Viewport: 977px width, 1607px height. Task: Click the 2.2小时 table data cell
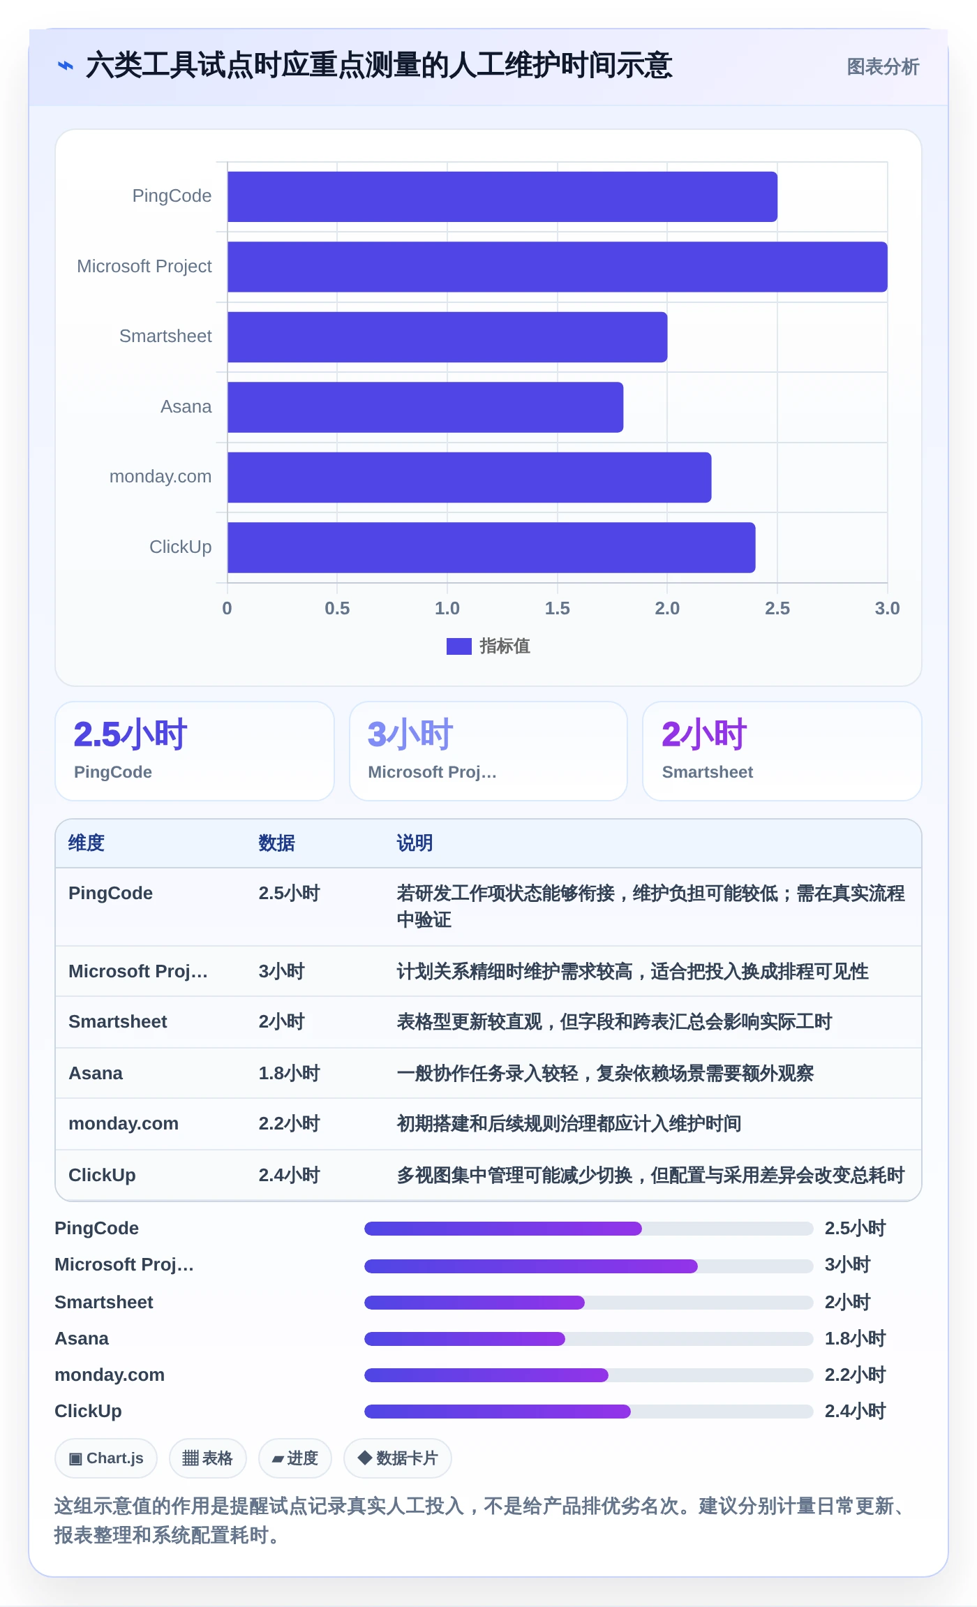pyautogui.click(x=289, y=1124)
